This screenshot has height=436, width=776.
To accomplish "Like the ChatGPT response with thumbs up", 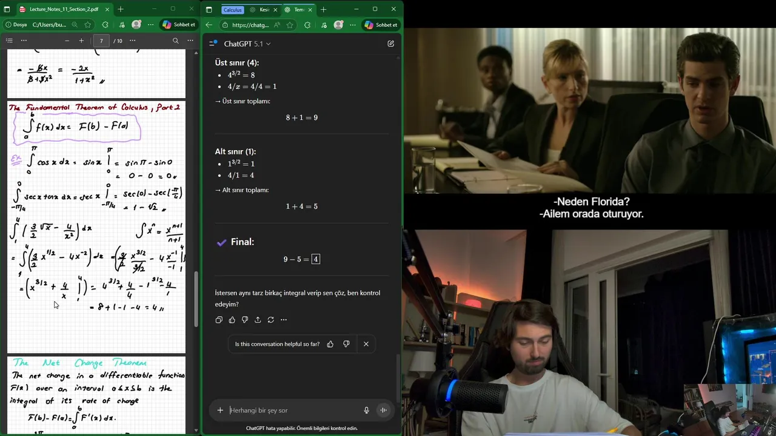I will point(232,320).
